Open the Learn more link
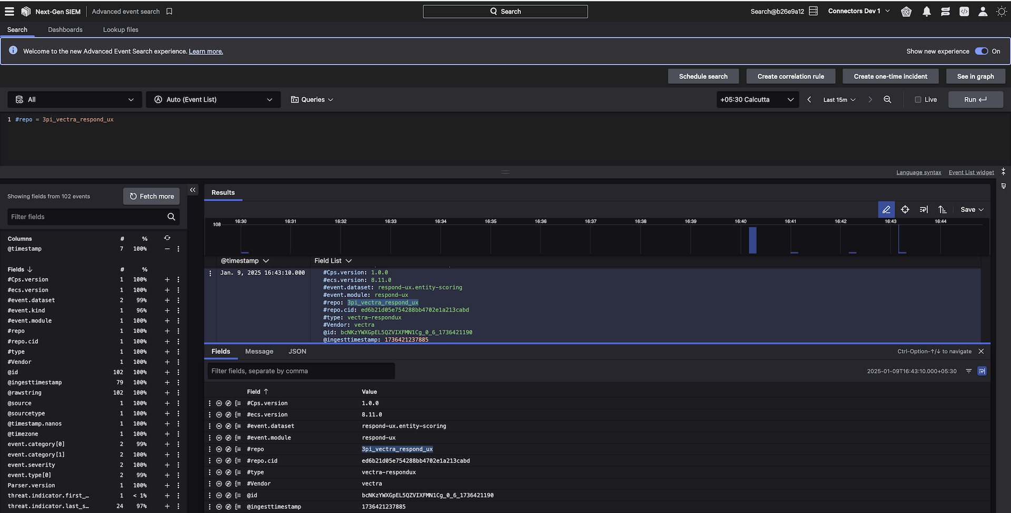 pos(206,52)
